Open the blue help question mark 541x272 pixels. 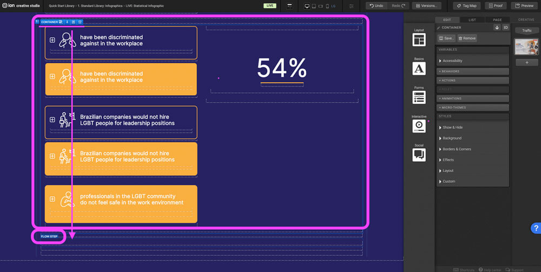[535, 228]
